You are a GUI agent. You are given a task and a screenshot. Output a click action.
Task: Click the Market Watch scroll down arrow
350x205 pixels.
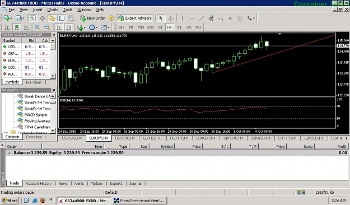[53, 76]
